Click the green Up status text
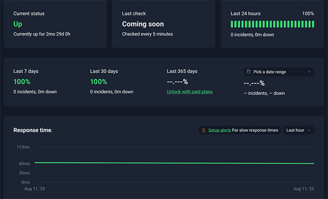 click(18, 24)
